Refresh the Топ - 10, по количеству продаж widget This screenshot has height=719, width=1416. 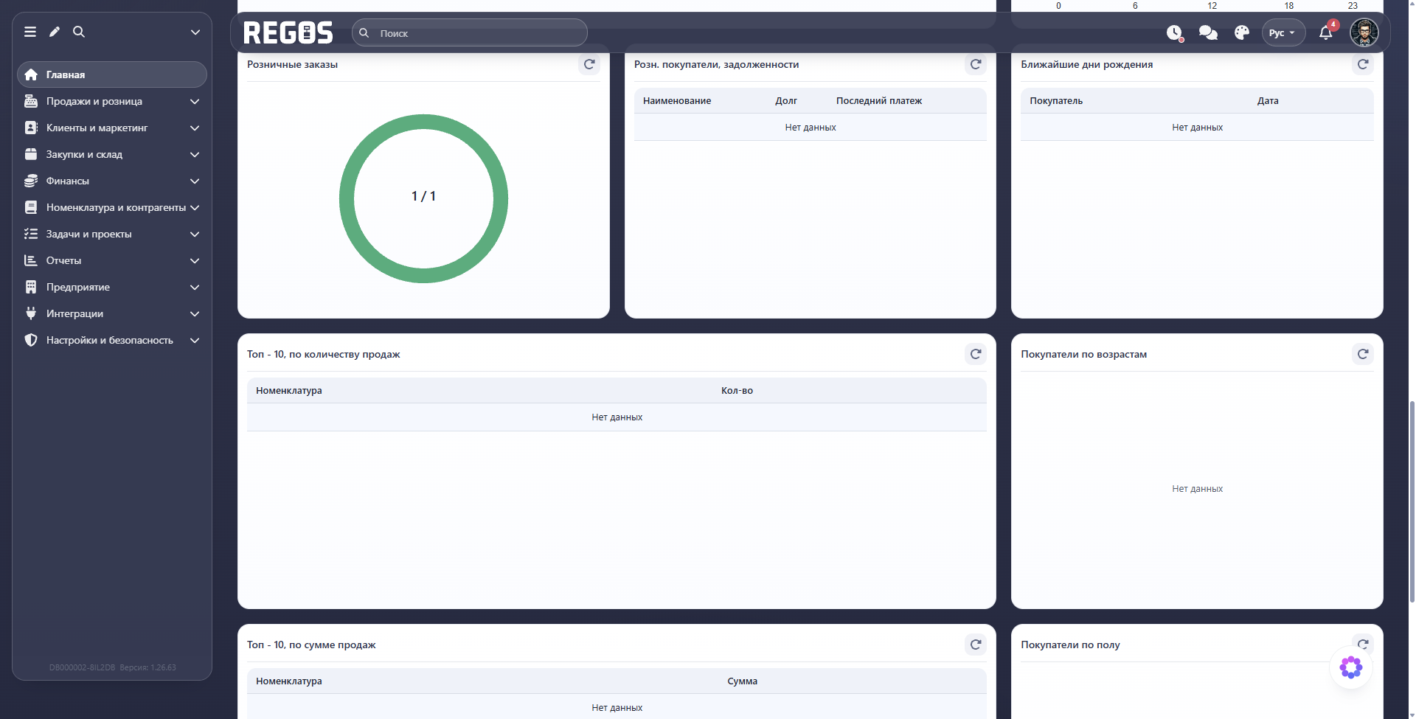[976, 354]
